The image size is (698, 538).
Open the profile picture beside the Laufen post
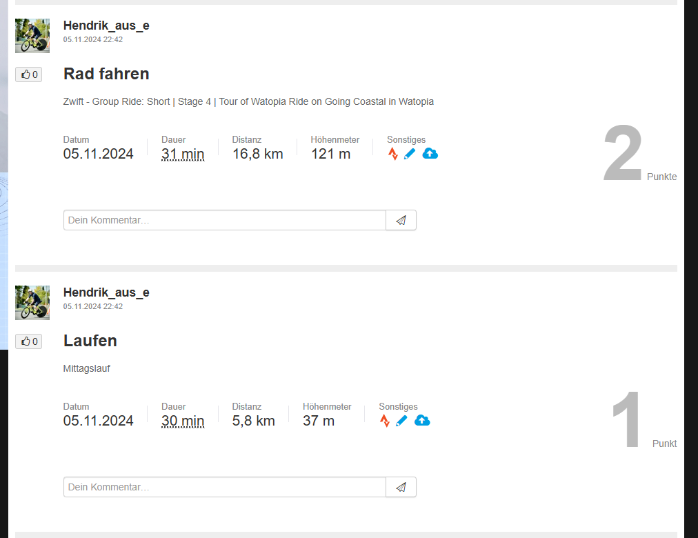point(32,303)
